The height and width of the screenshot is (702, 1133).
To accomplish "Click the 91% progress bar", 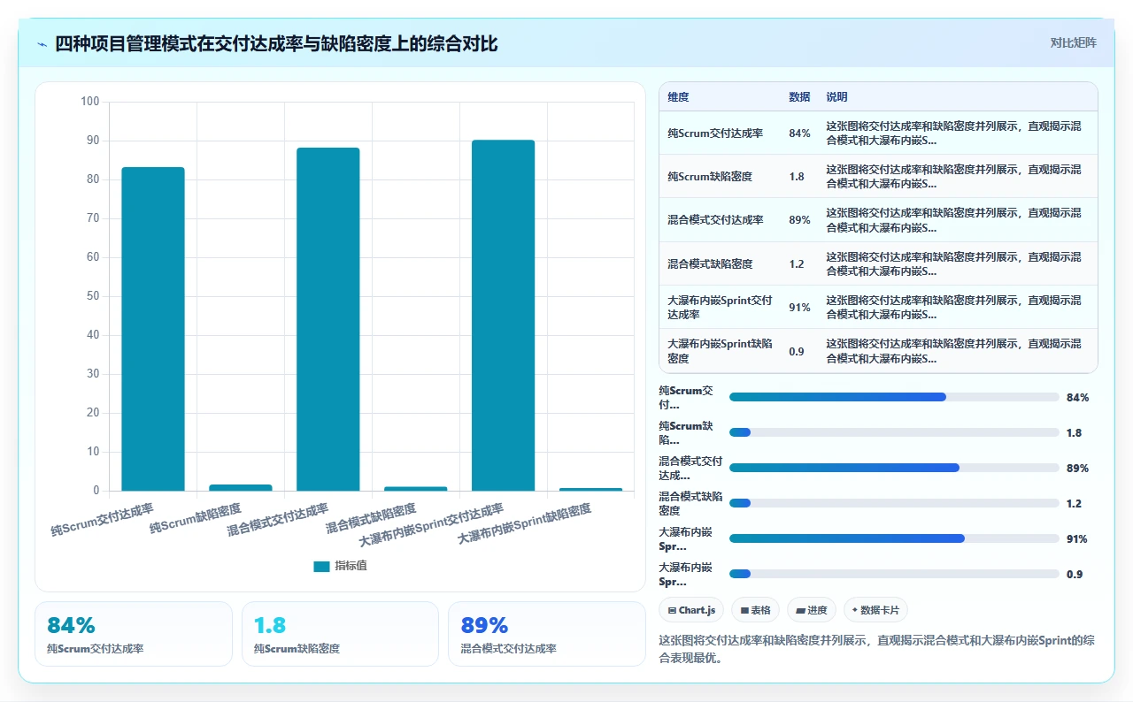I will click(x=894, y=538).
